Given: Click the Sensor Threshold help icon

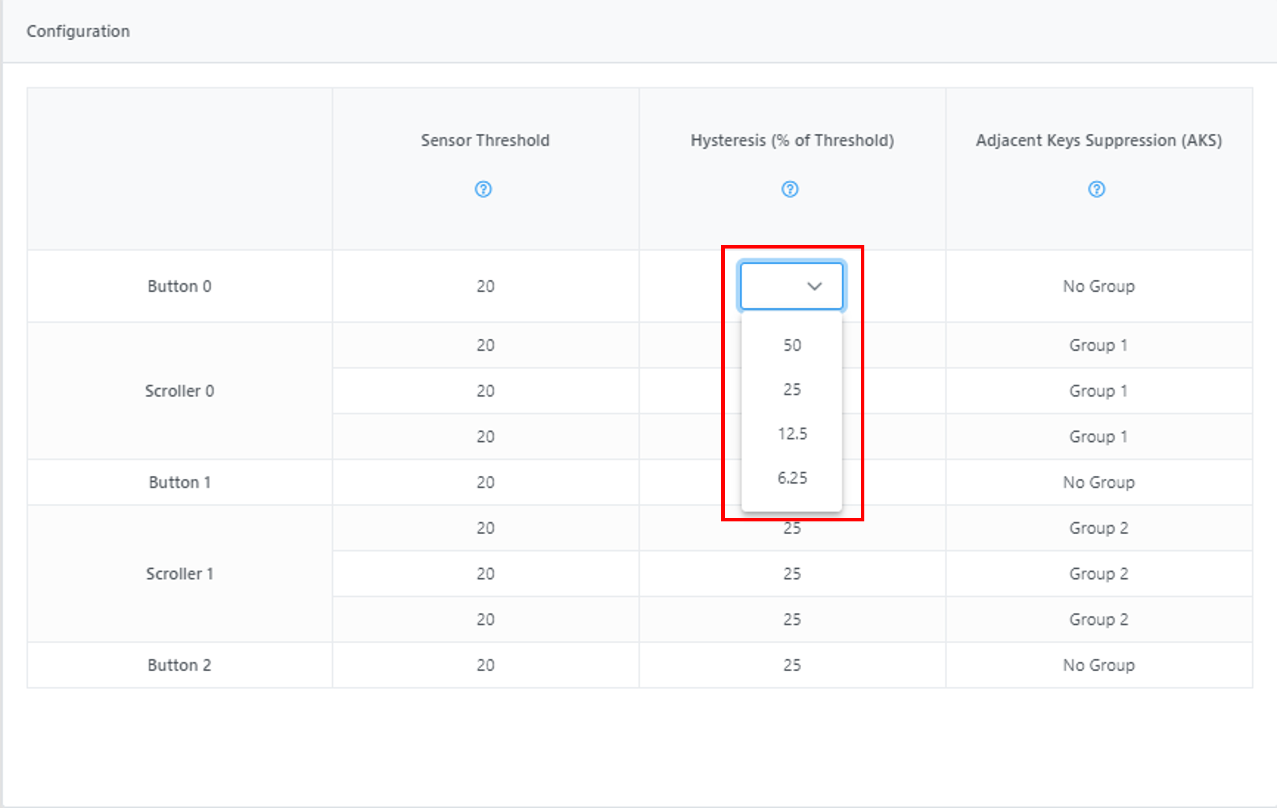Looking at the screenshot, I should coord(483,189).
